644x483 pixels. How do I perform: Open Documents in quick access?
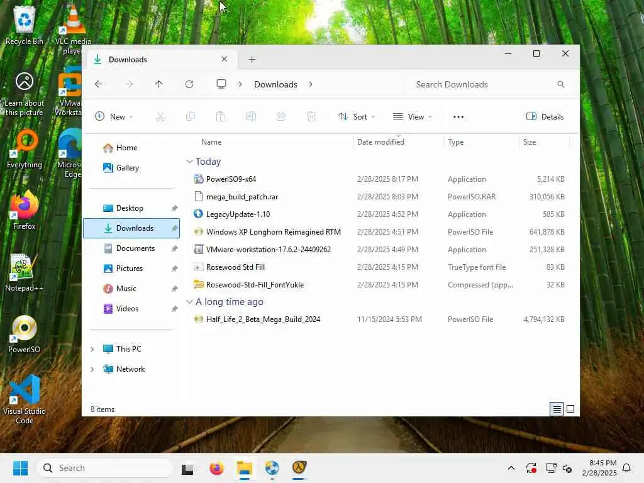click(x=131, y=248)
